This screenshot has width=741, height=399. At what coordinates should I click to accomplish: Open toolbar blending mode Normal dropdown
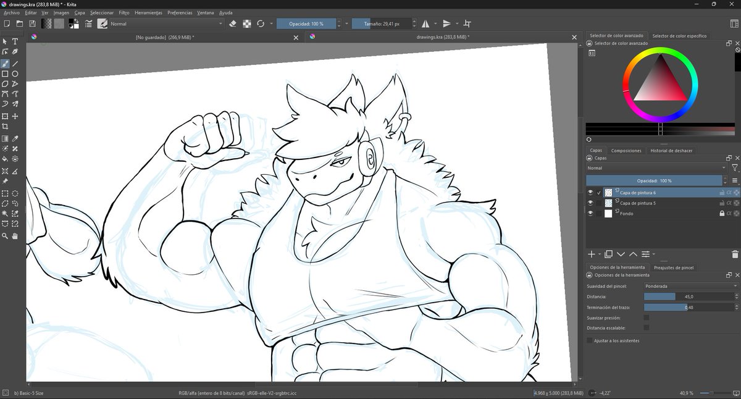coord(167,23)
